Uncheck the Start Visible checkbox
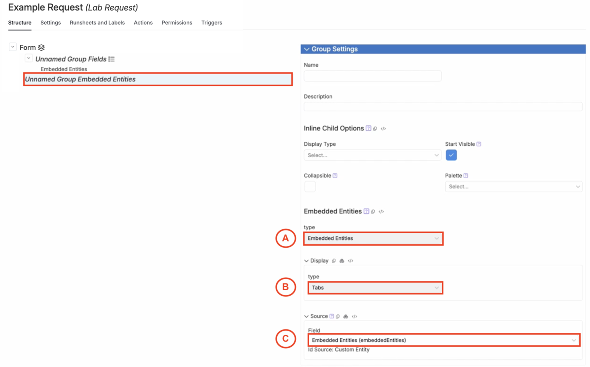590x367 pixels. [x=451, y=155]
